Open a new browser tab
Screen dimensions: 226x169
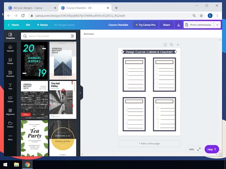pos(116,8)
